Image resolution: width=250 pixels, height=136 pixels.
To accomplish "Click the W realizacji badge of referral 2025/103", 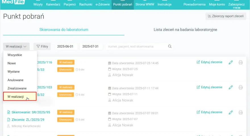I will pyautogui.click(x=66, y=87).
